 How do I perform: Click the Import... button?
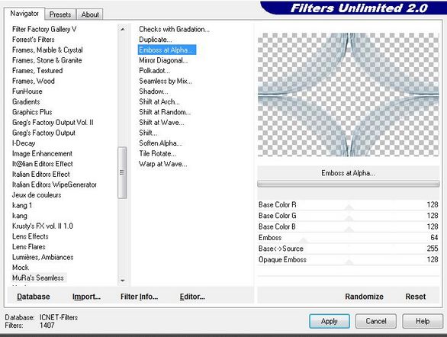pos(86,297)
